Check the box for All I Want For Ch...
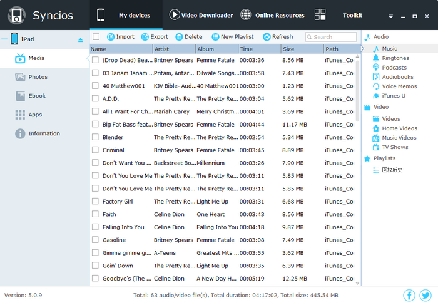Viewport: 438px width, 305px height. coord(95,111)
